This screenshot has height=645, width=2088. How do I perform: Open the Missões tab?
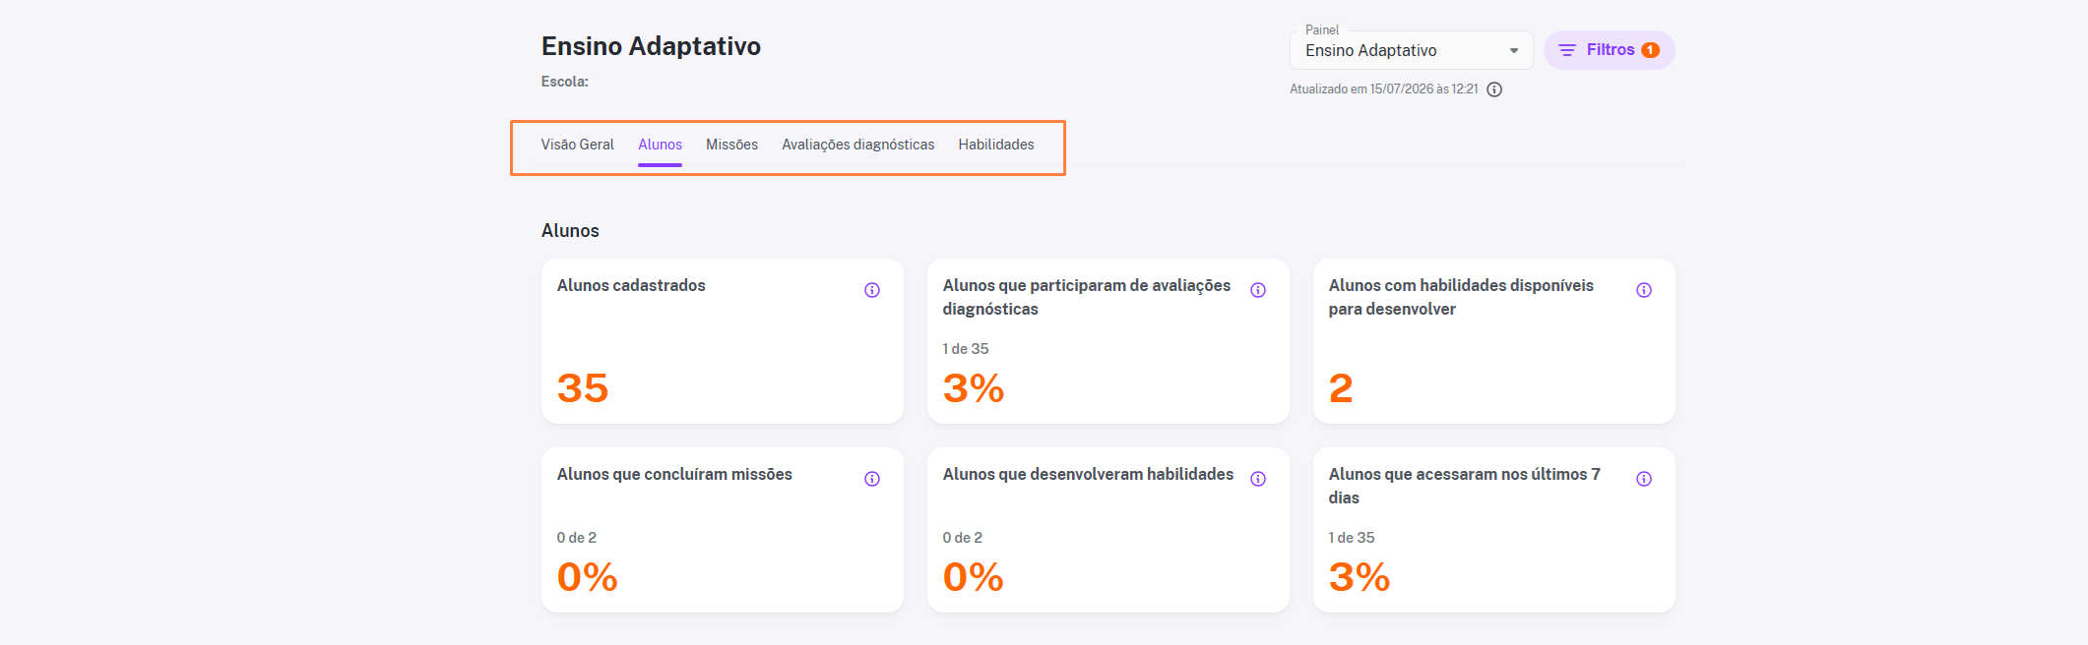pyautogui.click(x=731, y=145)
